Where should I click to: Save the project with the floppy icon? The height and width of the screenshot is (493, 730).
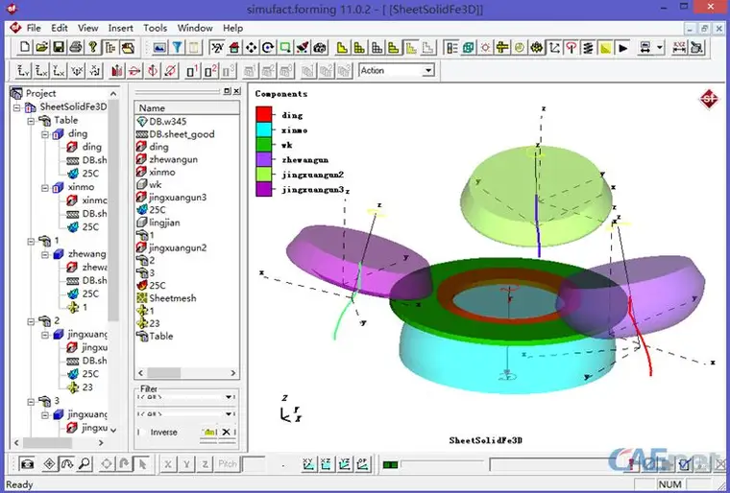[59, 47]
